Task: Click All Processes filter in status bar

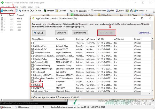Action: click(x=22, y=107)
